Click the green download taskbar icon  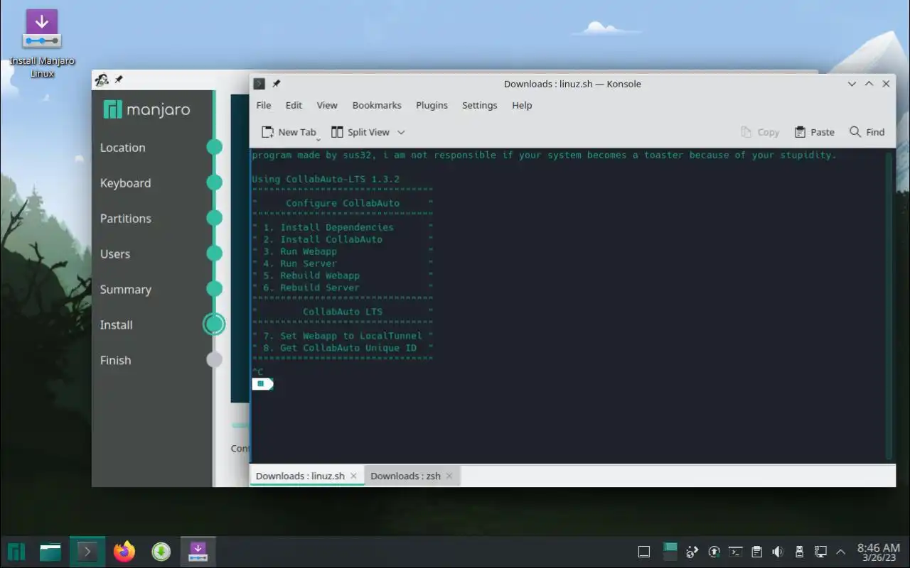click(x=161, y=552)
